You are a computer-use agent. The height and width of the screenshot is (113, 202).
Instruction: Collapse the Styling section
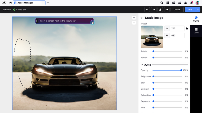point(142,65)
